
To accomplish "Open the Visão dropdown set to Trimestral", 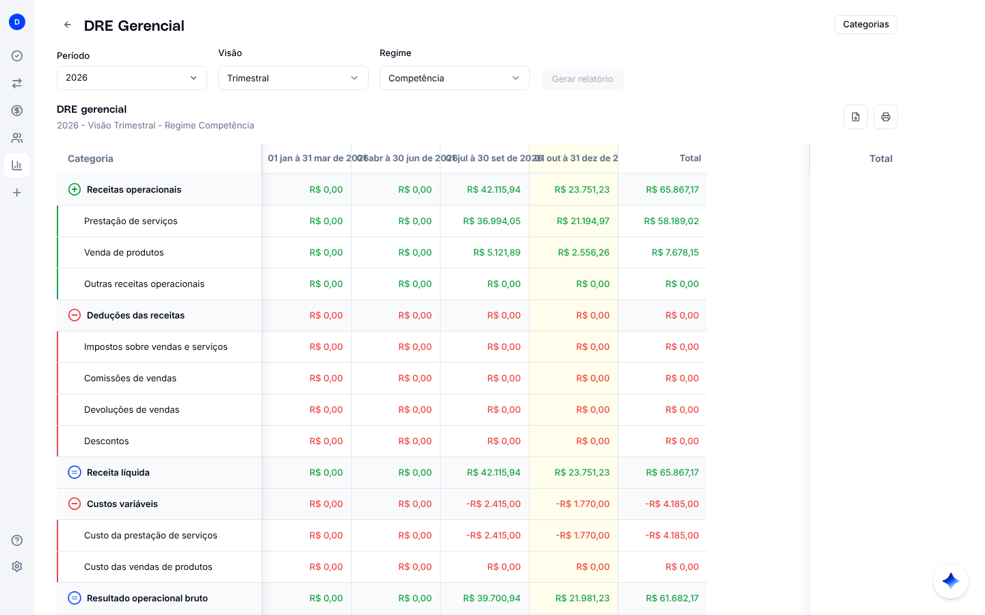I will [293, 78].
